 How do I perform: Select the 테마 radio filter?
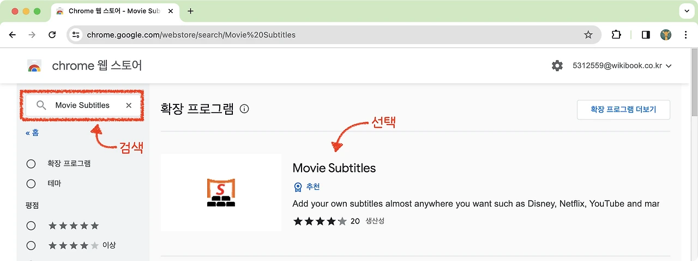pyautogui.click(x=31, y=184)
